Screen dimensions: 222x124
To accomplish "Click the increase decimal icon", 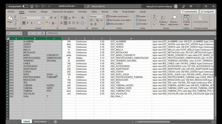I will (x=91, y=24).
